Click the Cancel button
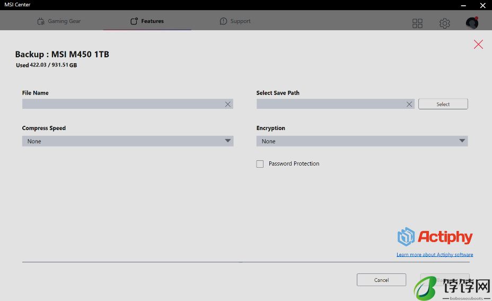 [x=381, y=280]
